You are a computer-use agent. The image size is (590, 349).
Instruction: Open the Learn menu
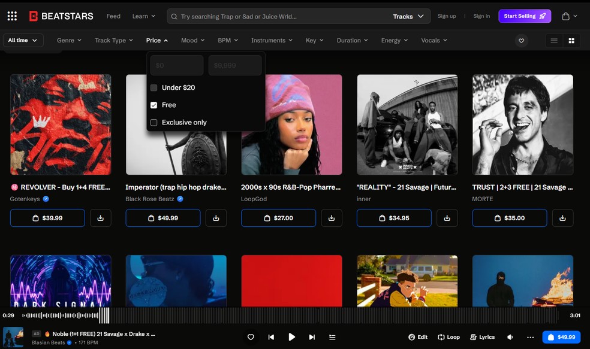point(144,16)
